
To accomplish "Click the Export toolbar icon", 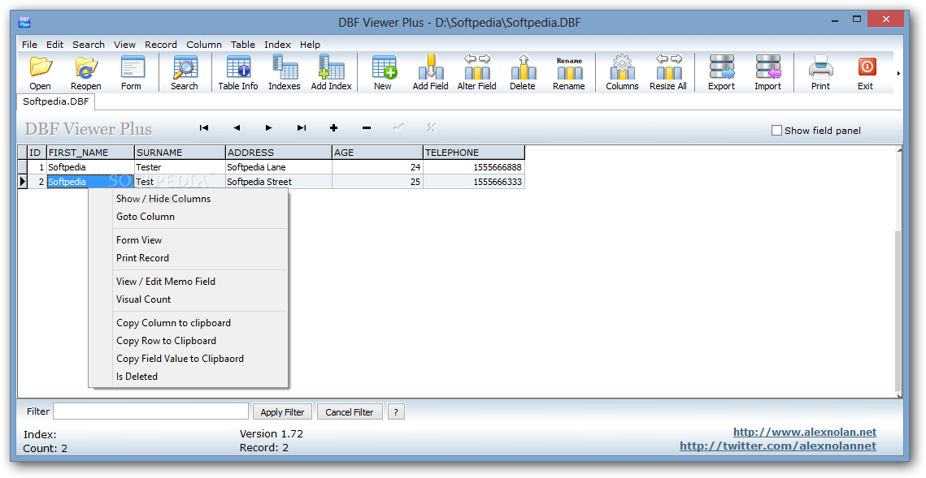I will 722,72.
